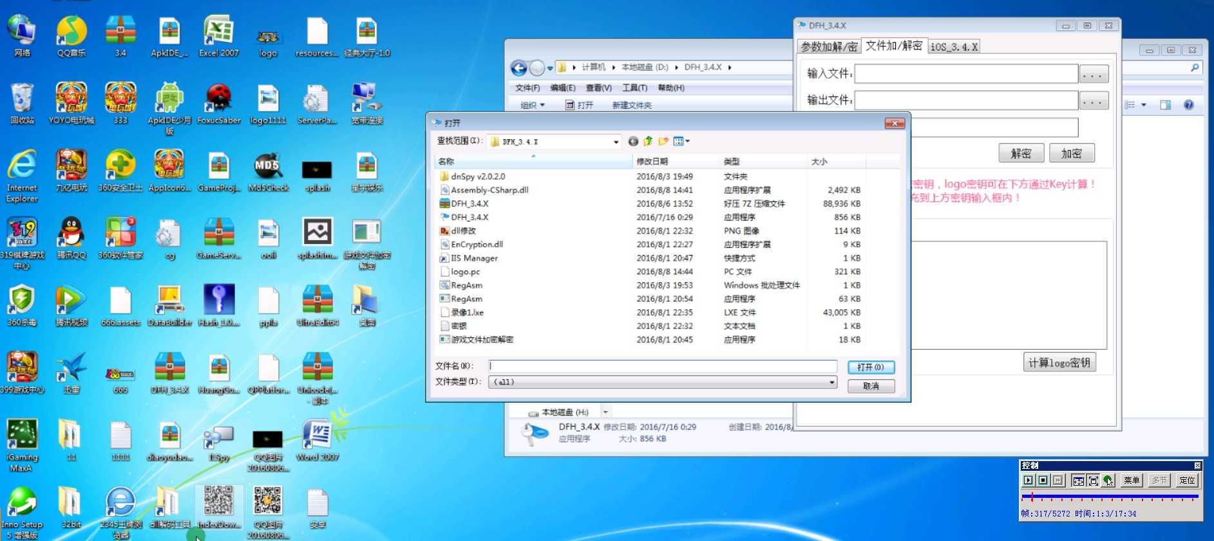1214x541 pixels.
Task: Click the stop button in the 控制 panel
Action: click(1043, 480)
